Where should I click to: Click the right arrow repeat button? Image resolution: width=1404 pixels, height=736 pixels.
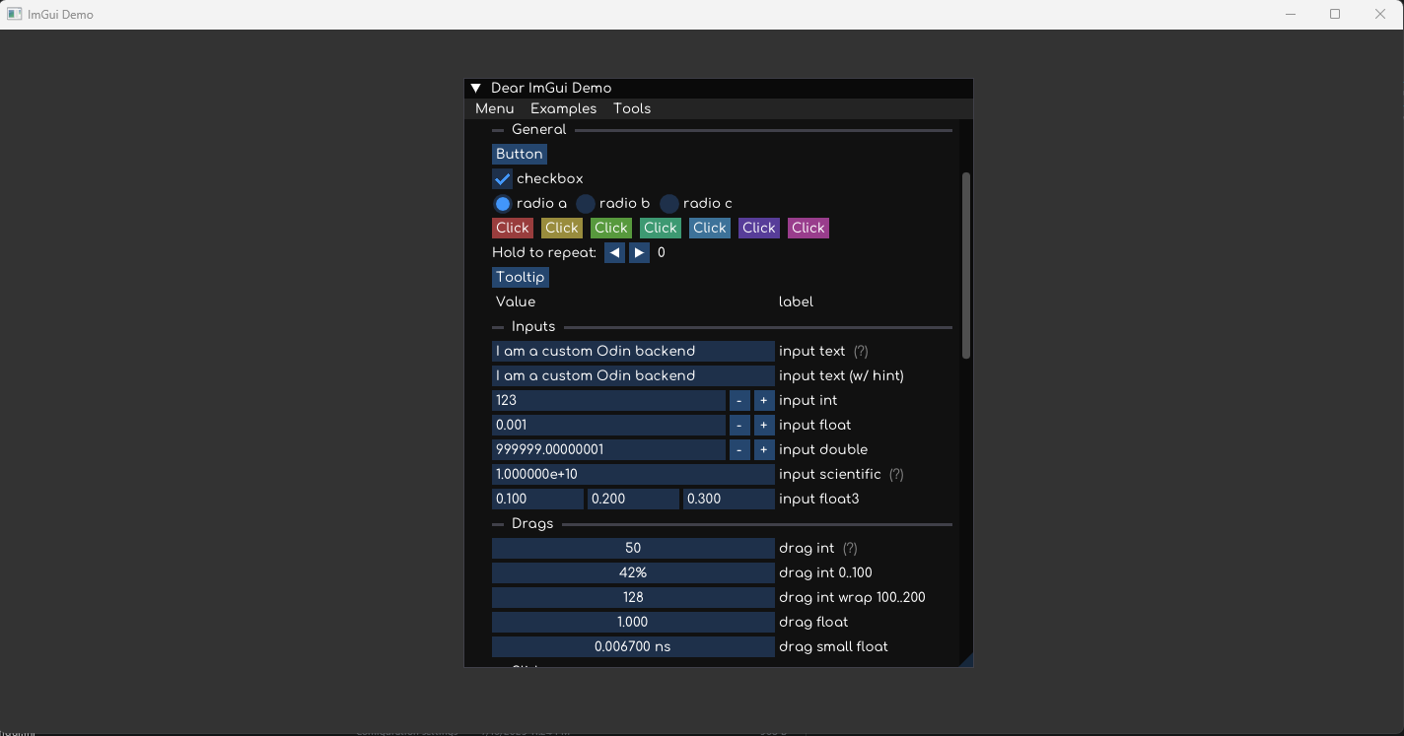pos(639,252)
